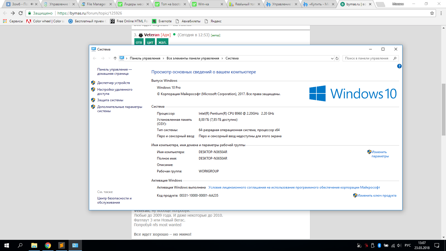Open Настройка удаленного доступа link
Image resolution: width=446 pixels, height=251 pixels.
(x=115, y=91)
